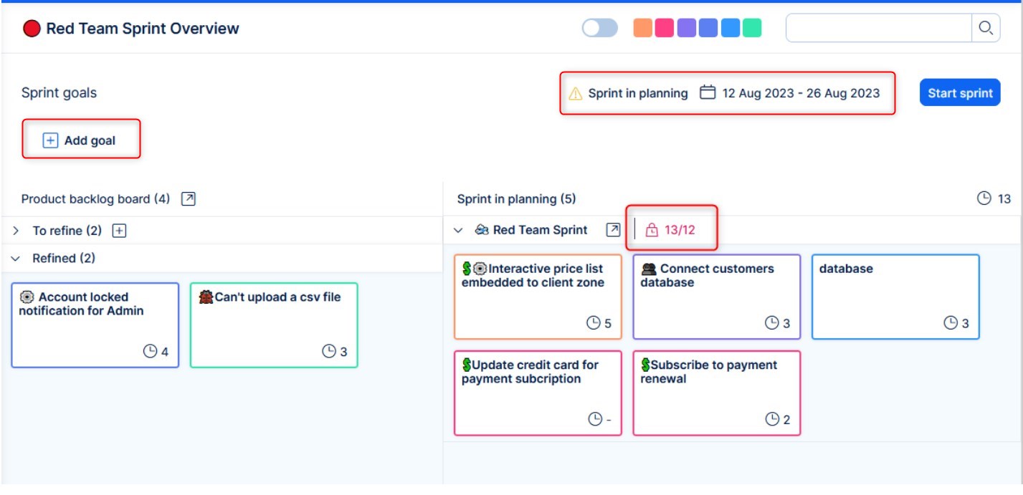Viewport: 1023px width, 495px height.
Task: Open Red Team Sprint board link icon
Action: pos(613,230)
